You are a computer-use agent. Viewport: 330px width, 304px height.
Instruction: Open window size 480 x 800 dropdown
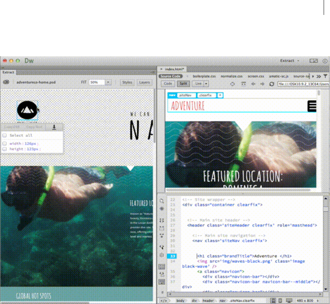[x=308, y=301]
